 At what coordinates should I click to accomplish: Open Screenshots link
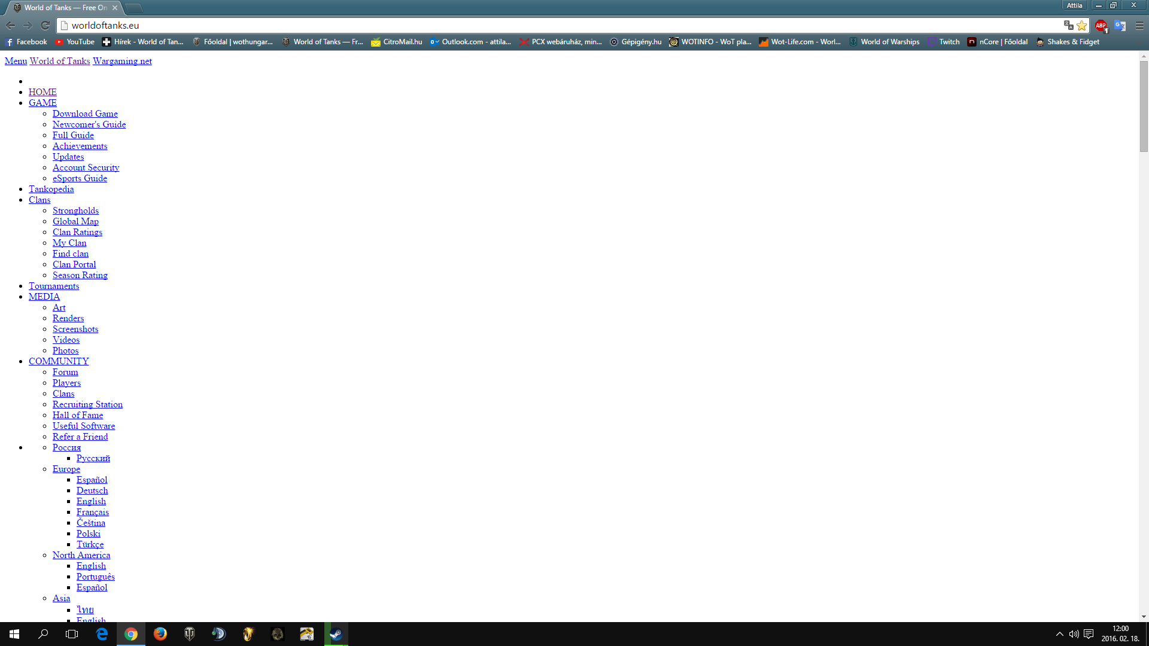[75, 329]
